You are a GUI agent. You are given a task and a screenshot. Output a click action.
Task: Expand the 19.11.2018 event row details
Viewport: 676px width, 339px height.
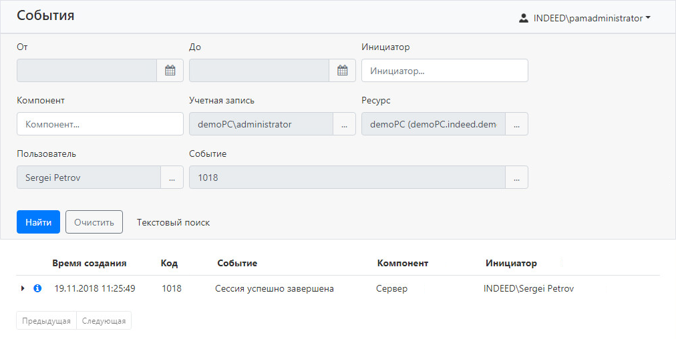click(x=23, y=288)
